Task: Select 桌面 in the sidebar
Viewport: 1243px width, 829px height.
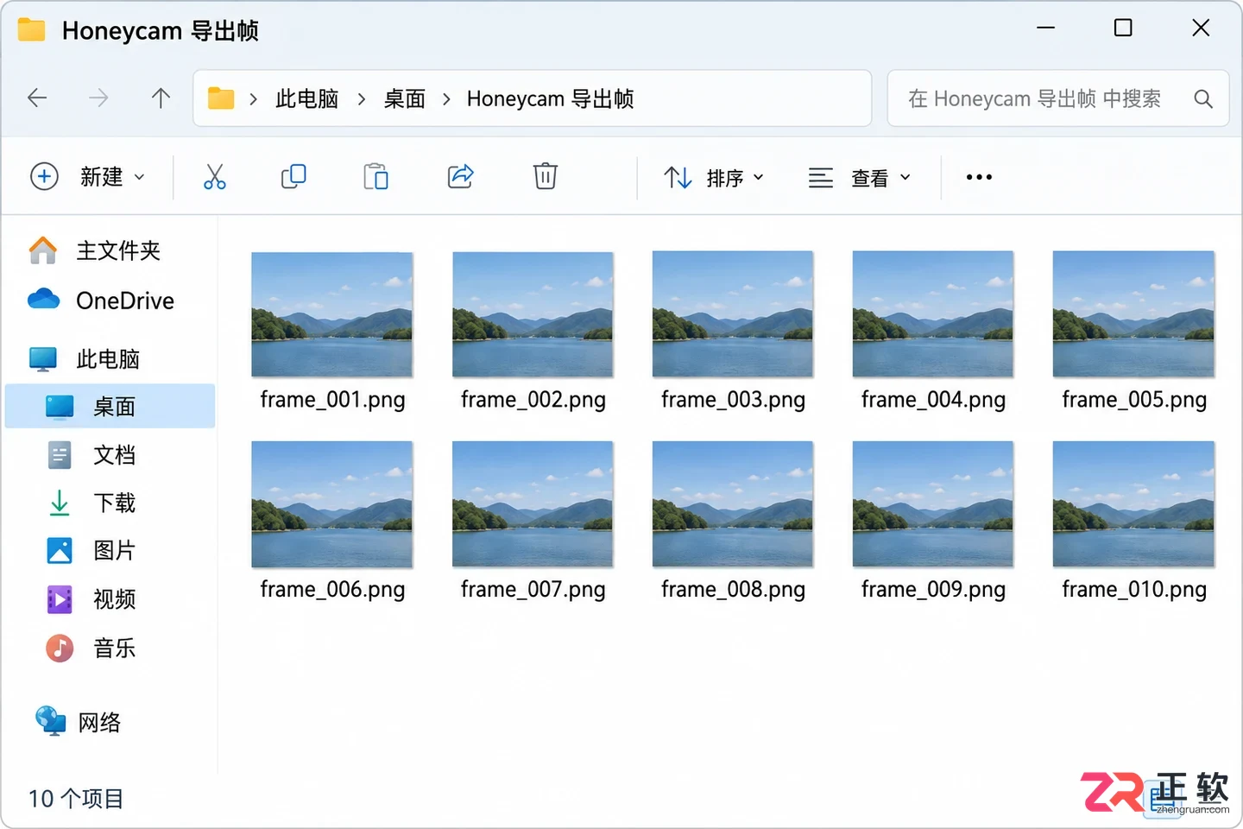Action: pos(110,406)
